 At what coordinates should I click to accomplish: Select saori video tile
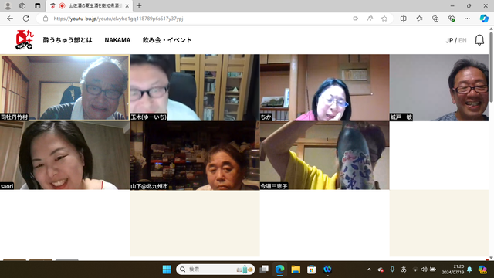(x=65, y=155)
